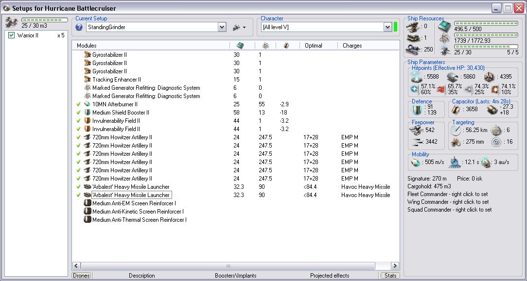Click the Medium Anti-Kinetic Screen Reinforcer I icon
This screenshot has height=281, width=527.
point(88,212)
